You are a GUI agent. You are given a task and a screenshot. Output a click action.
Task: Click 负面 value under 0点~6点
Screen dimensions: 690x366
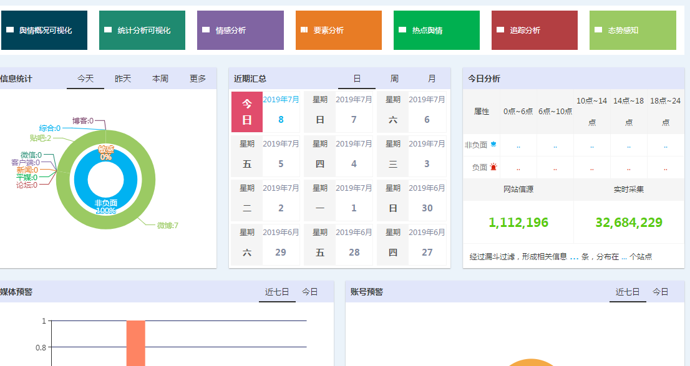[518, 168]
